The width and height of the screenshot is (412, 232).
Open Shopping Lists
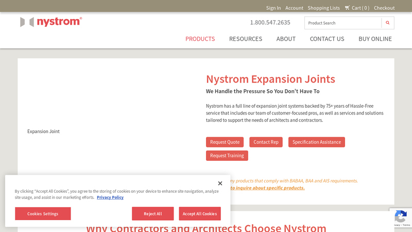(323, 8)
